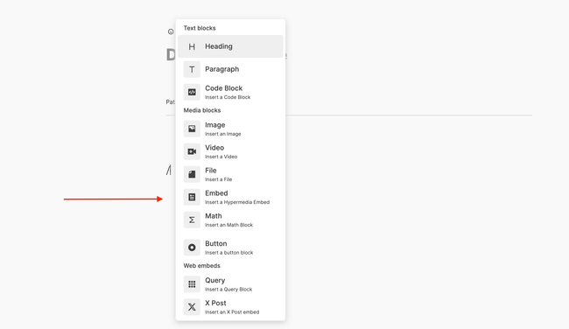569x329 pixels.
Task: Select Insert a Hypermedia Embed option
Action: (x=230, y=198)
